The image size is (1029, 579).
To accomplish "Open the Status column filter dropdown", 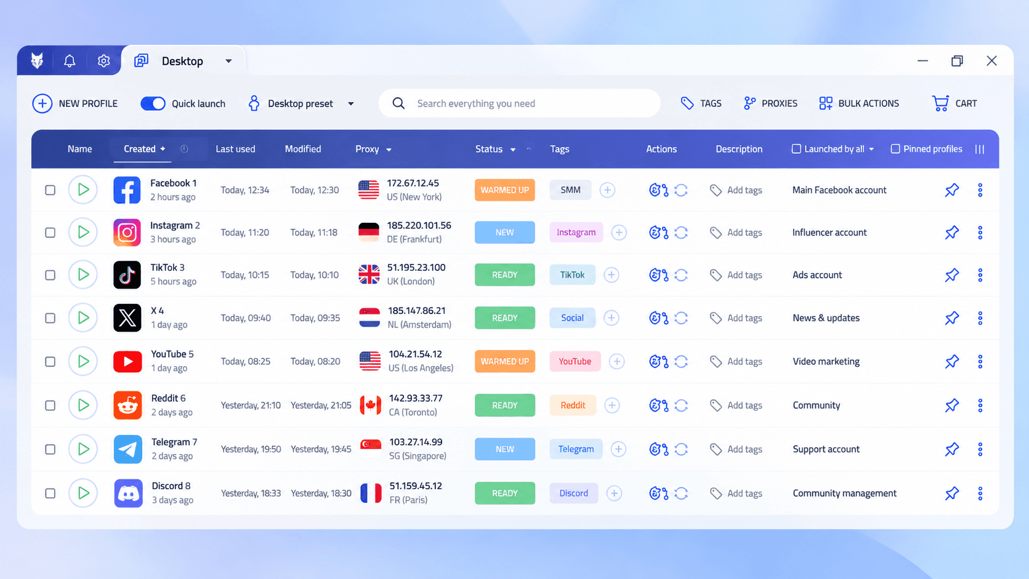I will (x=513, y=150).
